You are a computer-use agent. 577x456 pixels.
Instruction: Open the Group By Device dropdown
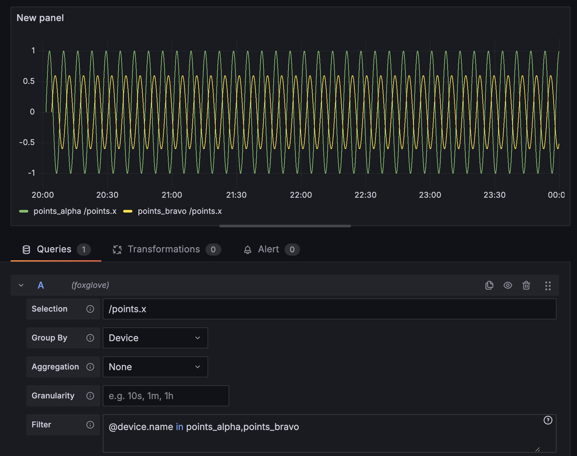tap(155, 338)
